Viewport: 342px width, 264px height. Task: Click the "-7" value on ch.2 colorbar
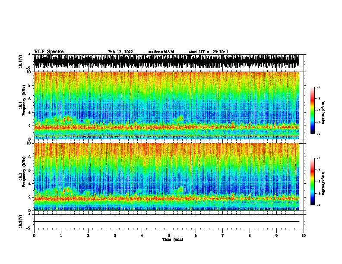click(x=319, y=205)
